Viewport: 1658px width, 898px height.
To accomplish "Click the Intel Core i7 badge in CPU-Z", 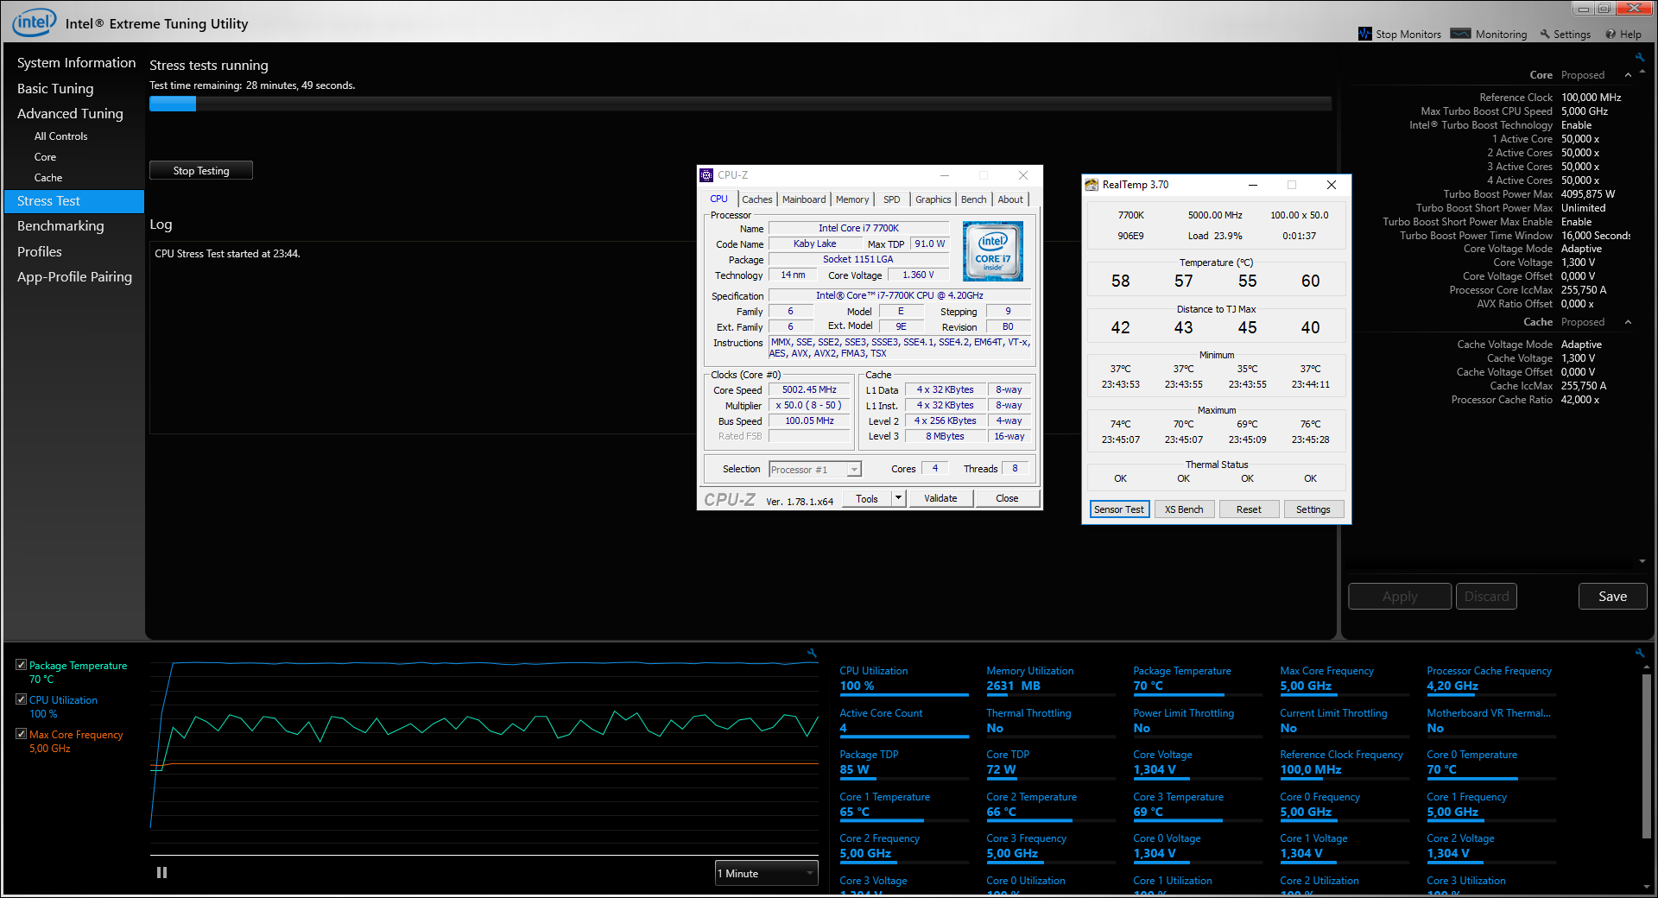I will coord(993,251).
